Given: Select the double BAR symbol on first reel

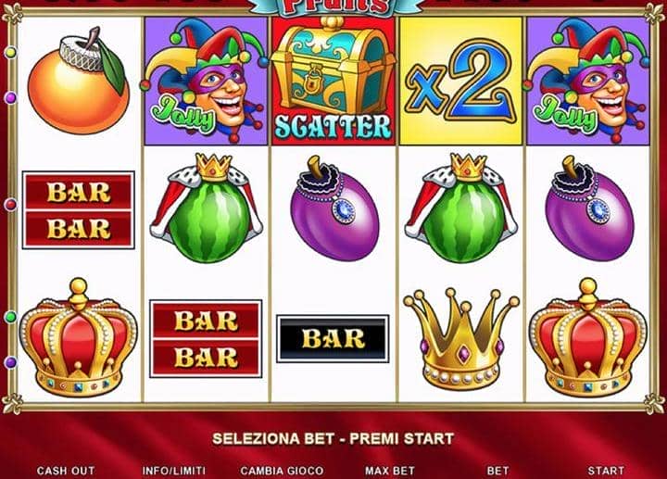Looking at the screenshot, I should coord(78,210).
